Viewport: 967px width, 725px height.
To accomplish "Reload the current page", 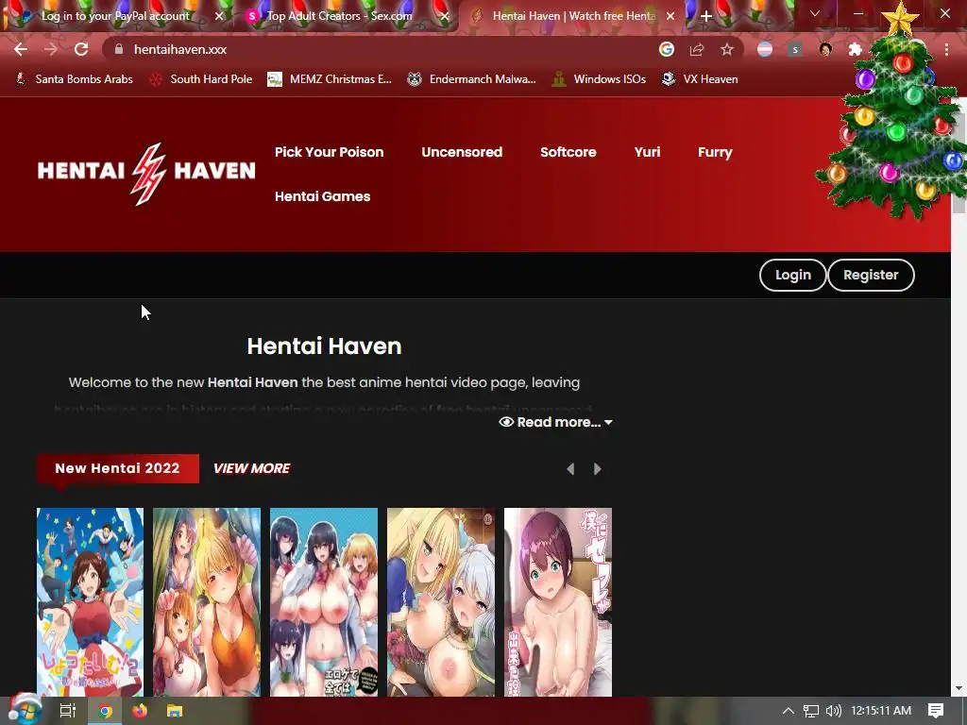I will pyautogui.click(x=81, y=49).
